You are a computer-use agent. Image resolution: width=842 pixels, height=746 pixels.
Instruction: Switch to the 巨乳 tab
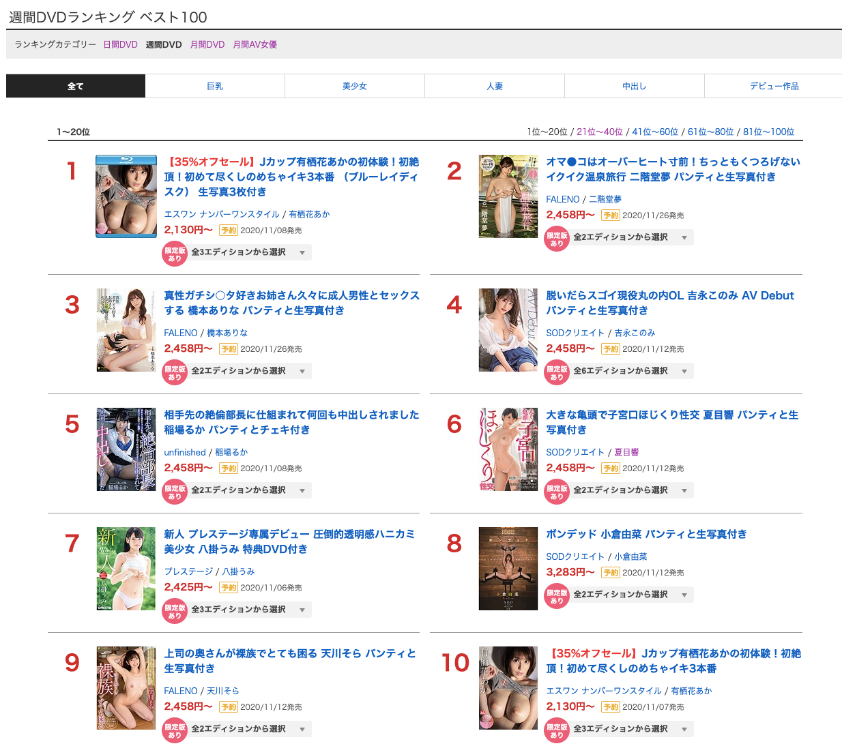[215, 86]
